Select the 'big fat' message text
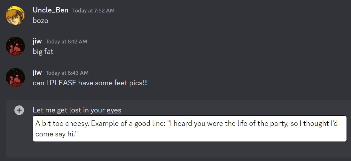351x161 pixels. click(x=43, y=52)
